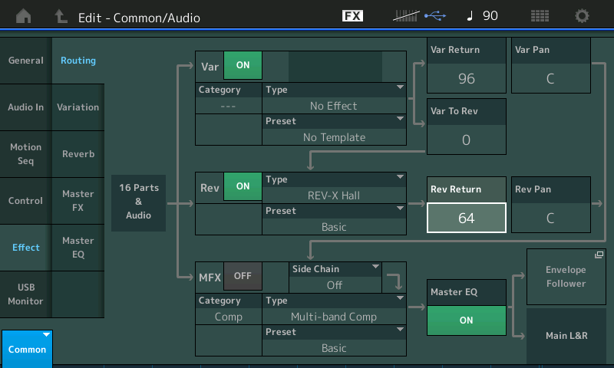The width and height of the screenshot is (614, 368).
Task: Select Var Return value 96
Action: (x=467, y=79)
